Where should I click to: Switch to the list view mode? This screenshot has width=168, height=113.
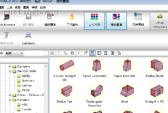click(x=106, y=53)
